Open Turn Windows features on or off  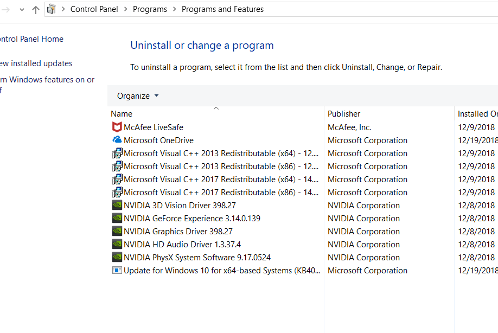pyautogui.click(x=47, y=85)
